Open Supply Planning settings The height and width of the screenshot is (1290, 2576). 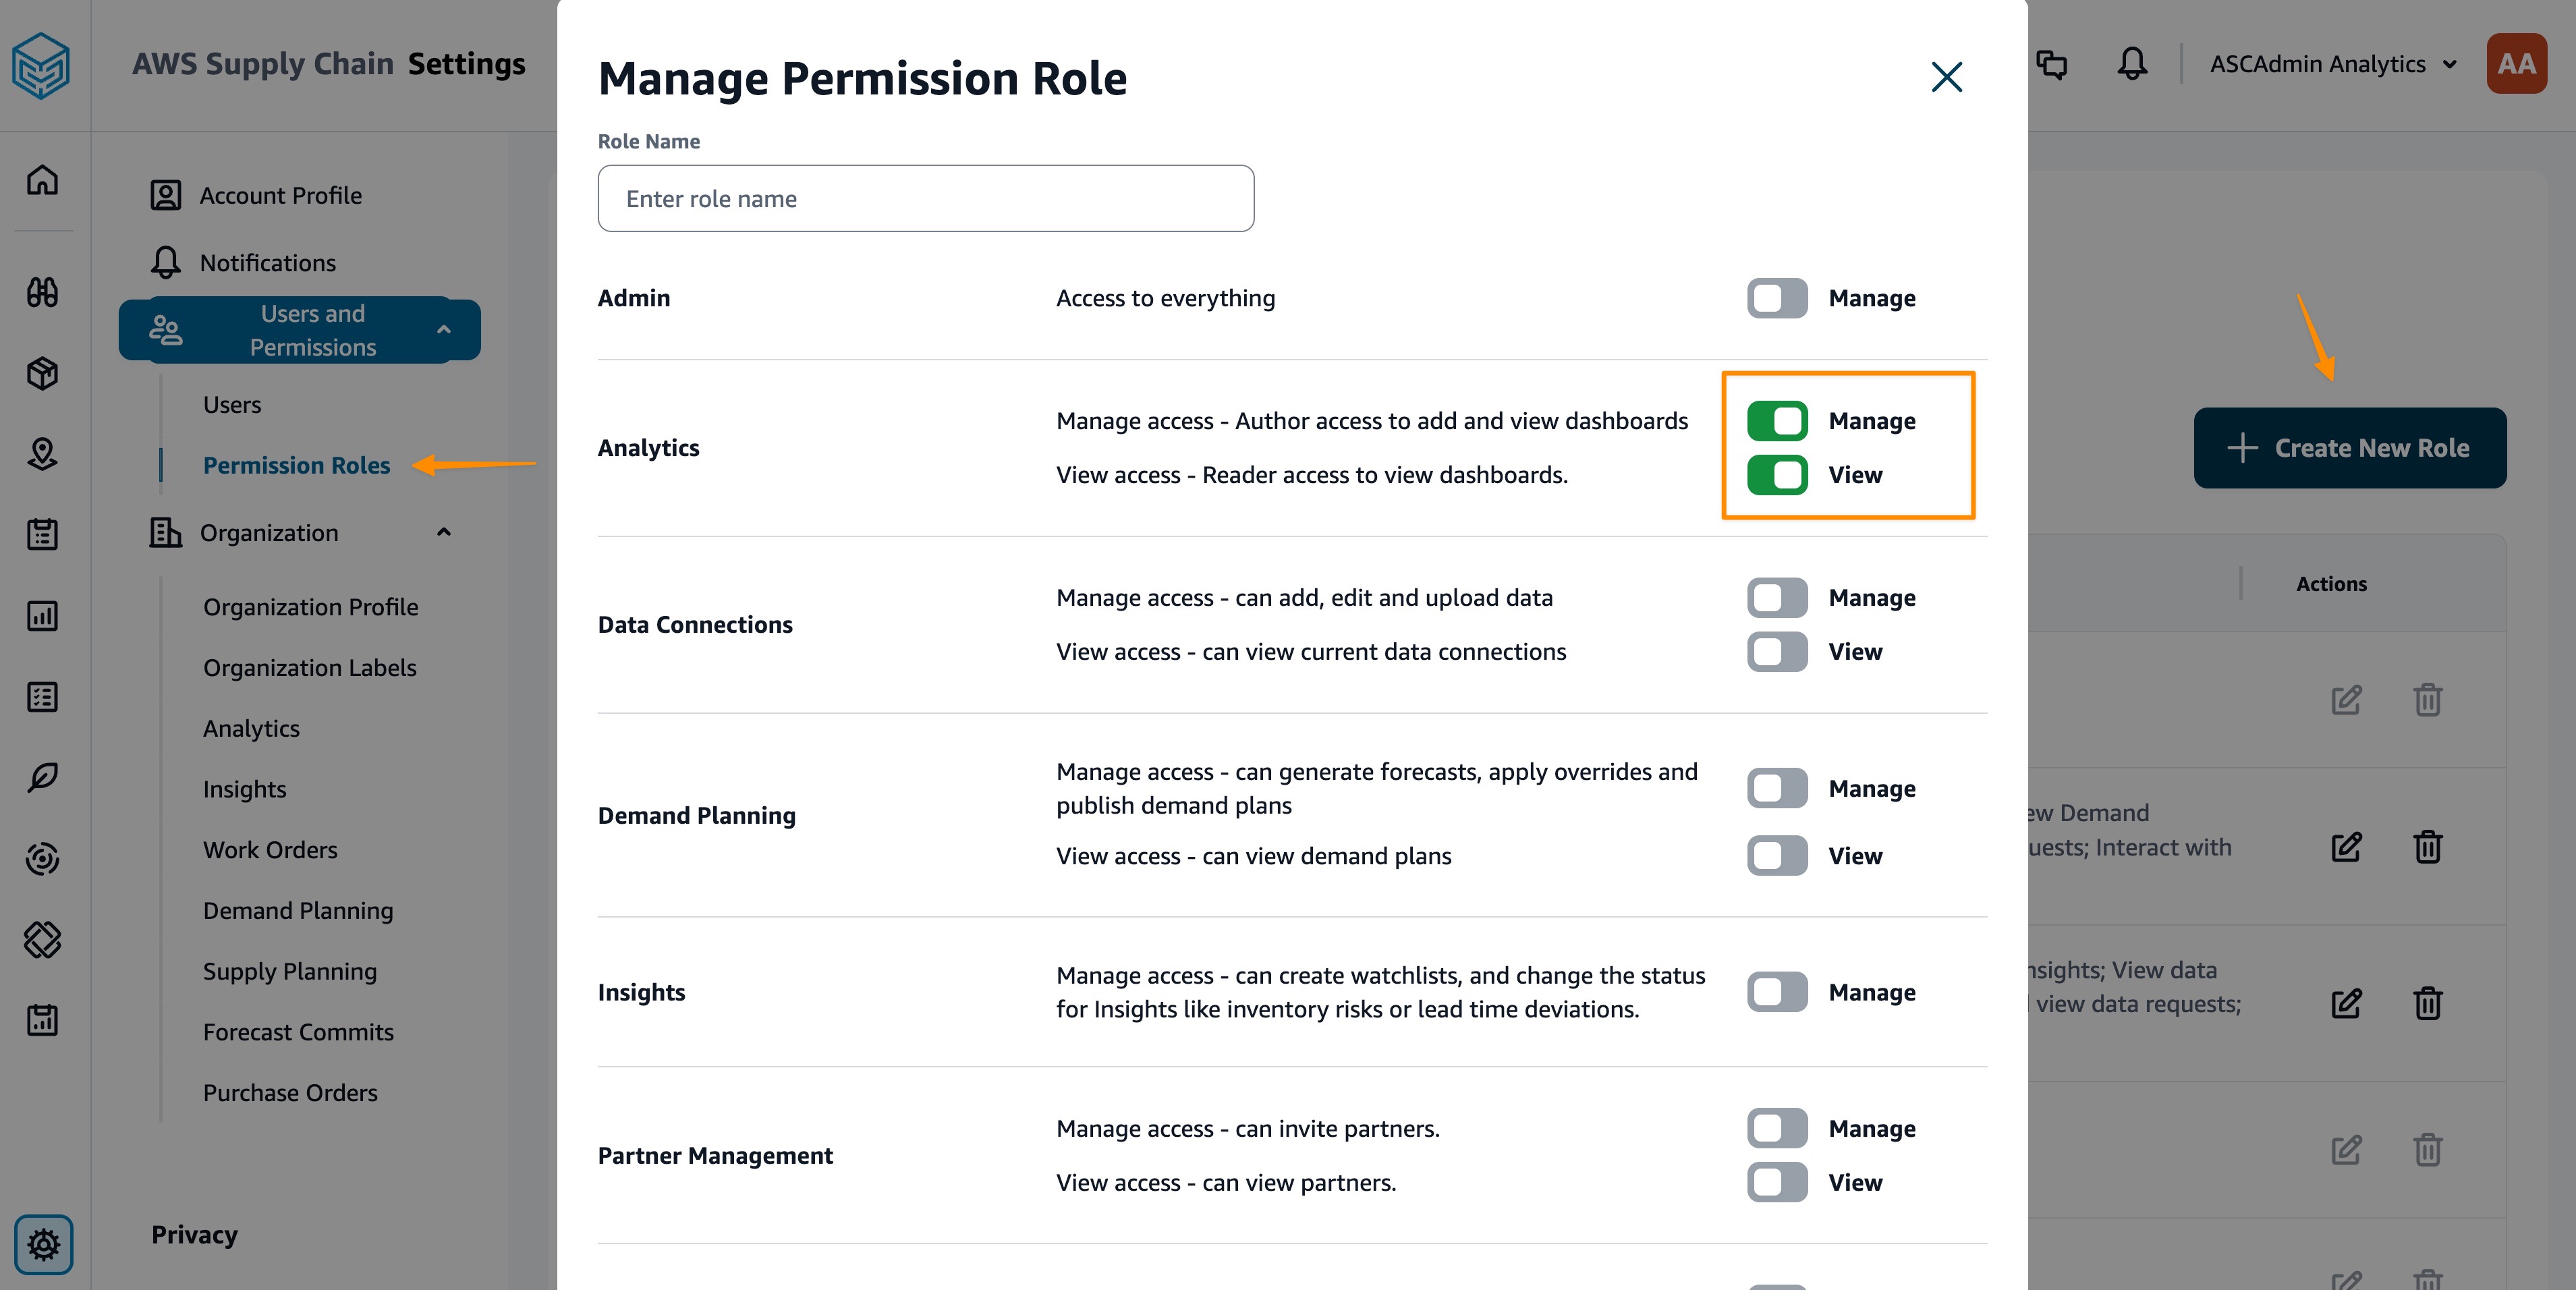[290, 971]
